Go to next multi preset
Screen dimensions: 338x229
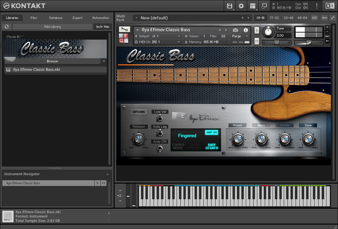248,18
